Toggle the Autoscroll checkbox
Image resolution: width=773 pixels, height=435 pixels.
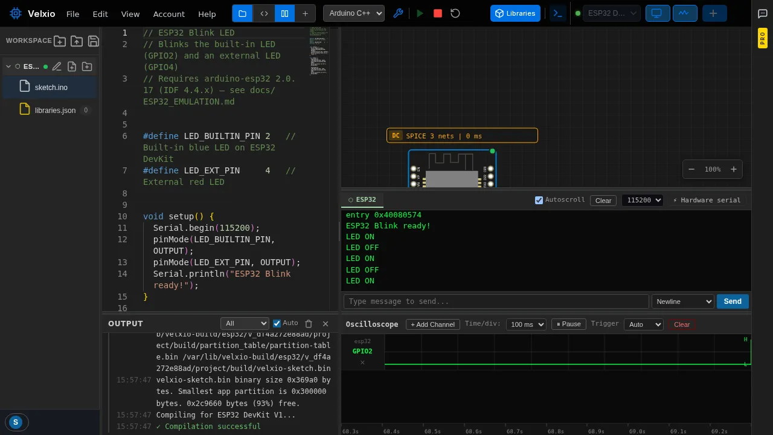tap(539, 200)
